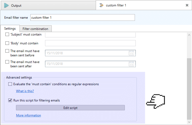This screenshot has height=125, width=192.
Task: Open calendar picker for sent after date
Action: click(131, 64)
